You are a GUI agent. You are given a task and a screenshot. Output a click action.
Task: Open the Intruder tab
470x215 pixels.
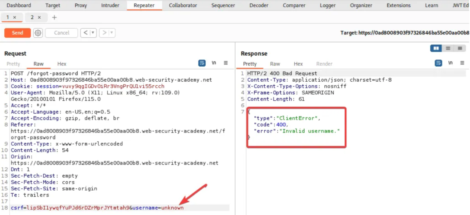[x=110, y=5]
